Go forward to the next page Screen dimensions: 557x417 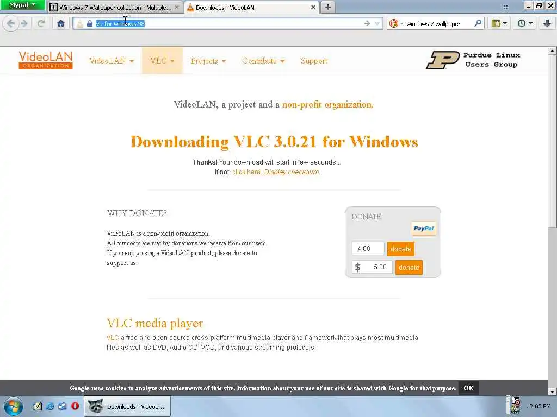[x=24, y=23]
